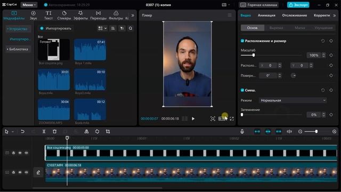Screen dimensions: 341x192
Task: Select the split clip tool in timeline toolbar
Action: pos(44,132)
